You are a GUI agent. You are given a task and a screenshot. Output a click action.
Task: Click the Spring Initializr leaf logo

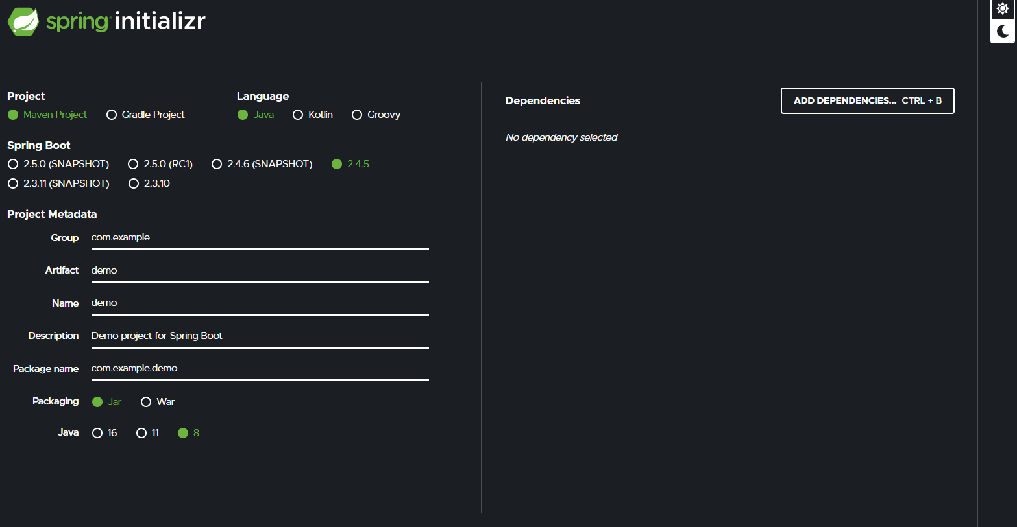click(23, 21)
